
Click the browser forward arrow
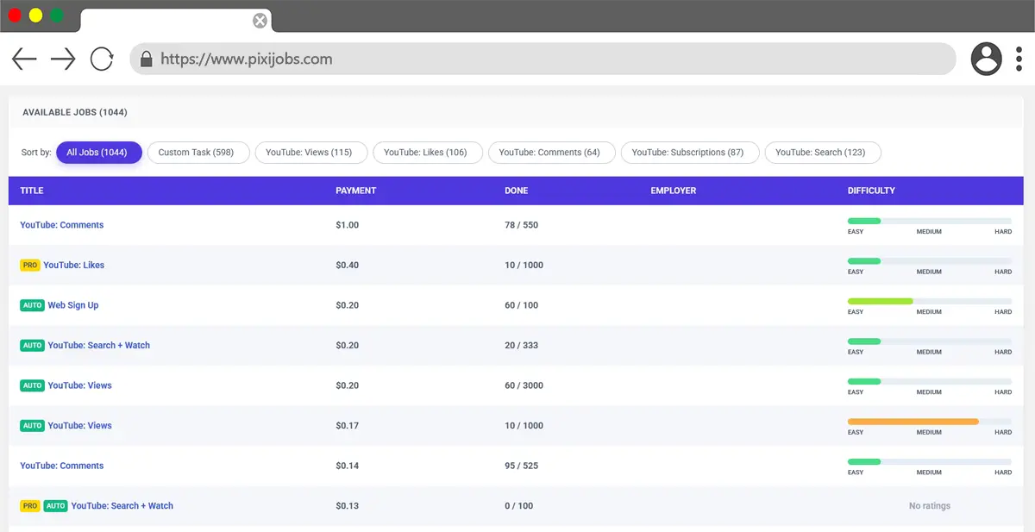63,59
